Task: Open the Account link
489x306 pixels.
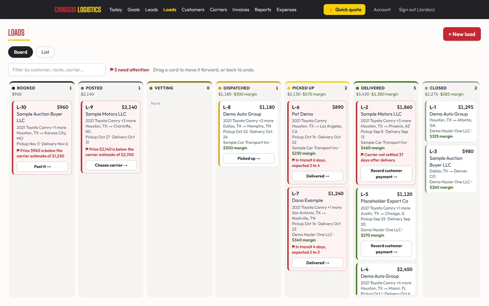Action: click(x=382, y=10)
